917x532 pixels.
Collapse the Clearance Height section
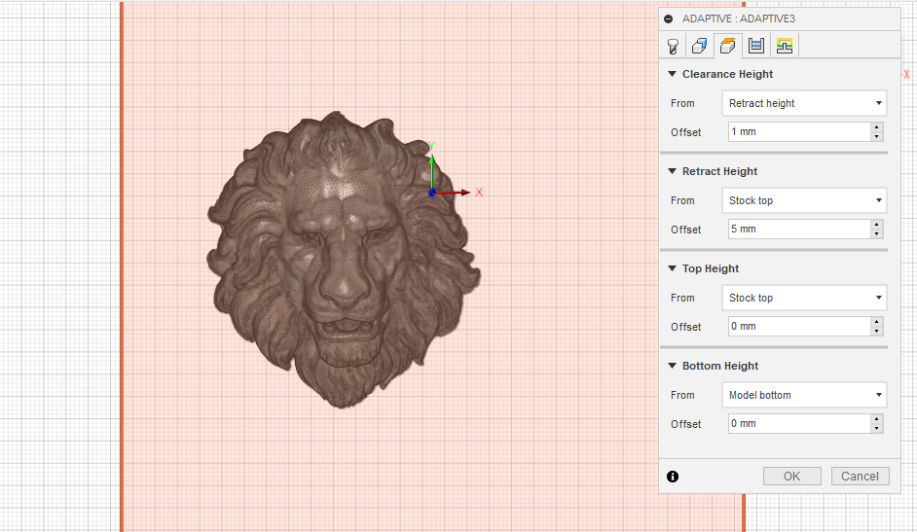[672, 74]
